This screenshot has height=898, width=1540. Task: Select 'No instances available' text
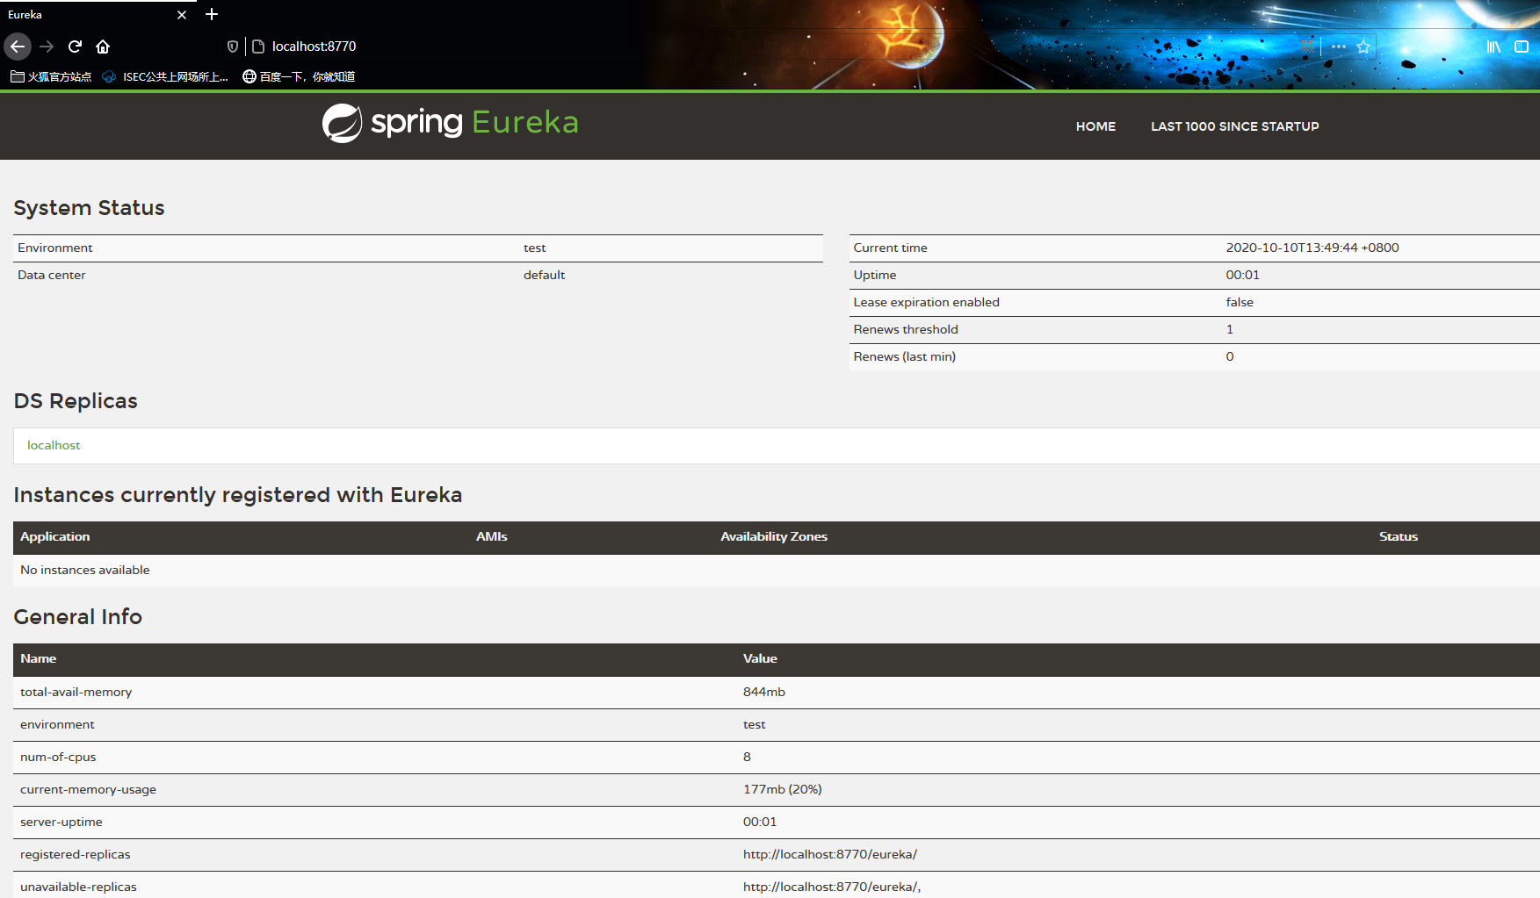tap(85, 570)
